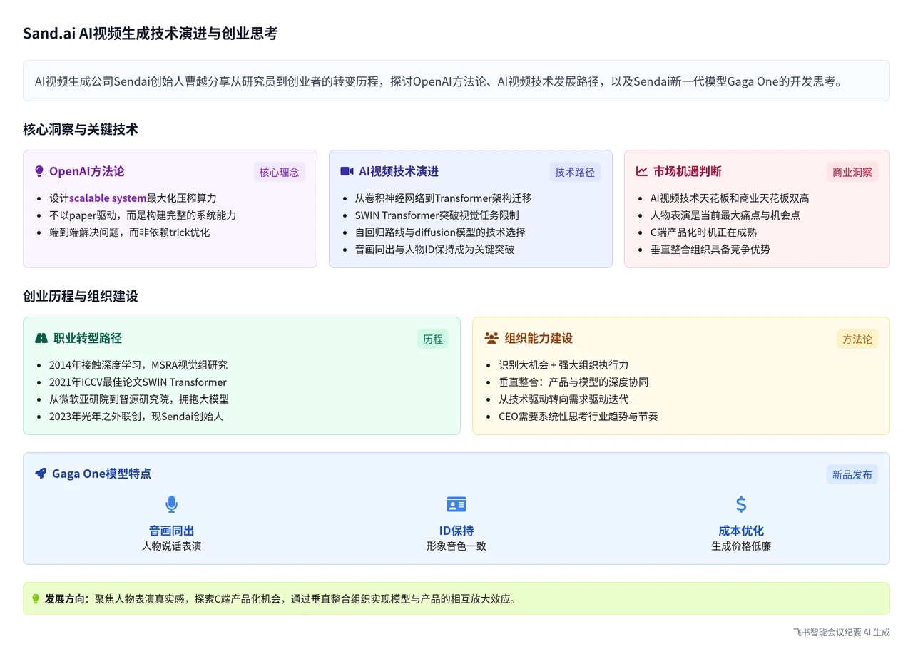Click the 核心理念 tag badge
Viewport: 913px width, 649px height.
(x=279, y=172)
